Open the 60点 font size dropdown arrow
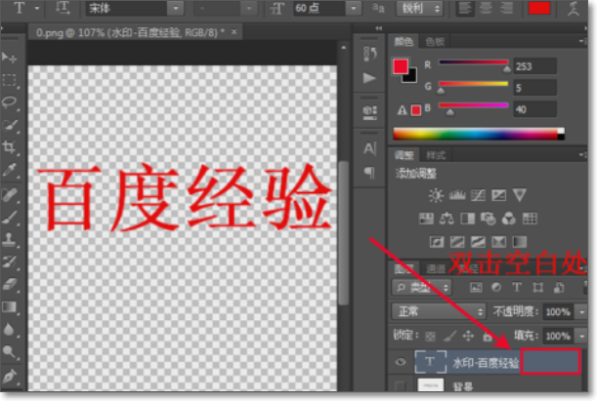The image size is (597, 401). point(354,9)
